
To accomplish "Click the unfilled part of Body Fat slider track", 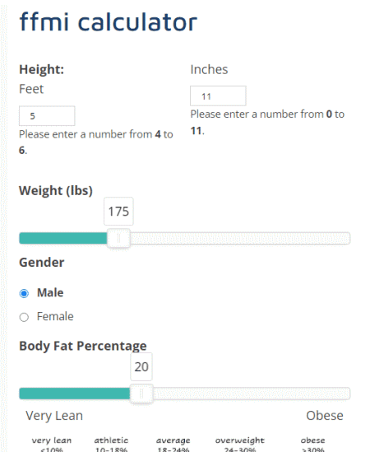I will [x=252, y=394].
